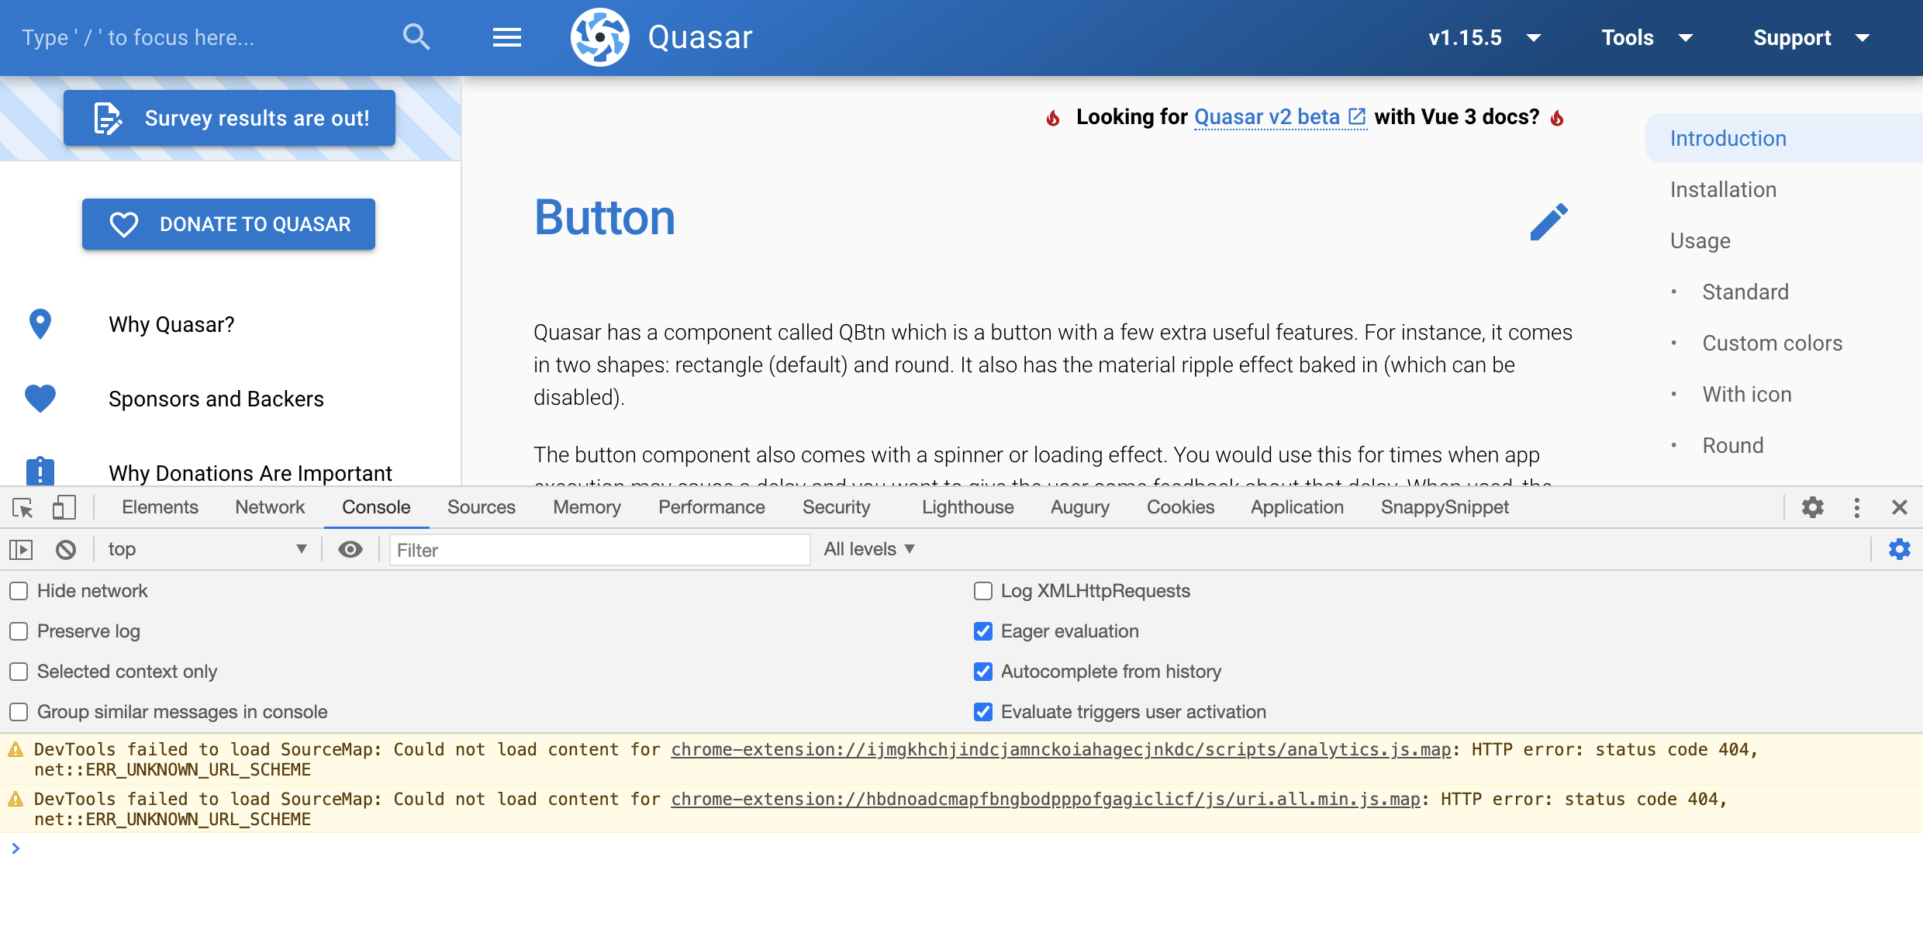Click external link icon beside Quasar v2 beta
Screen dimensions: 1923x926
(1357, 116)
